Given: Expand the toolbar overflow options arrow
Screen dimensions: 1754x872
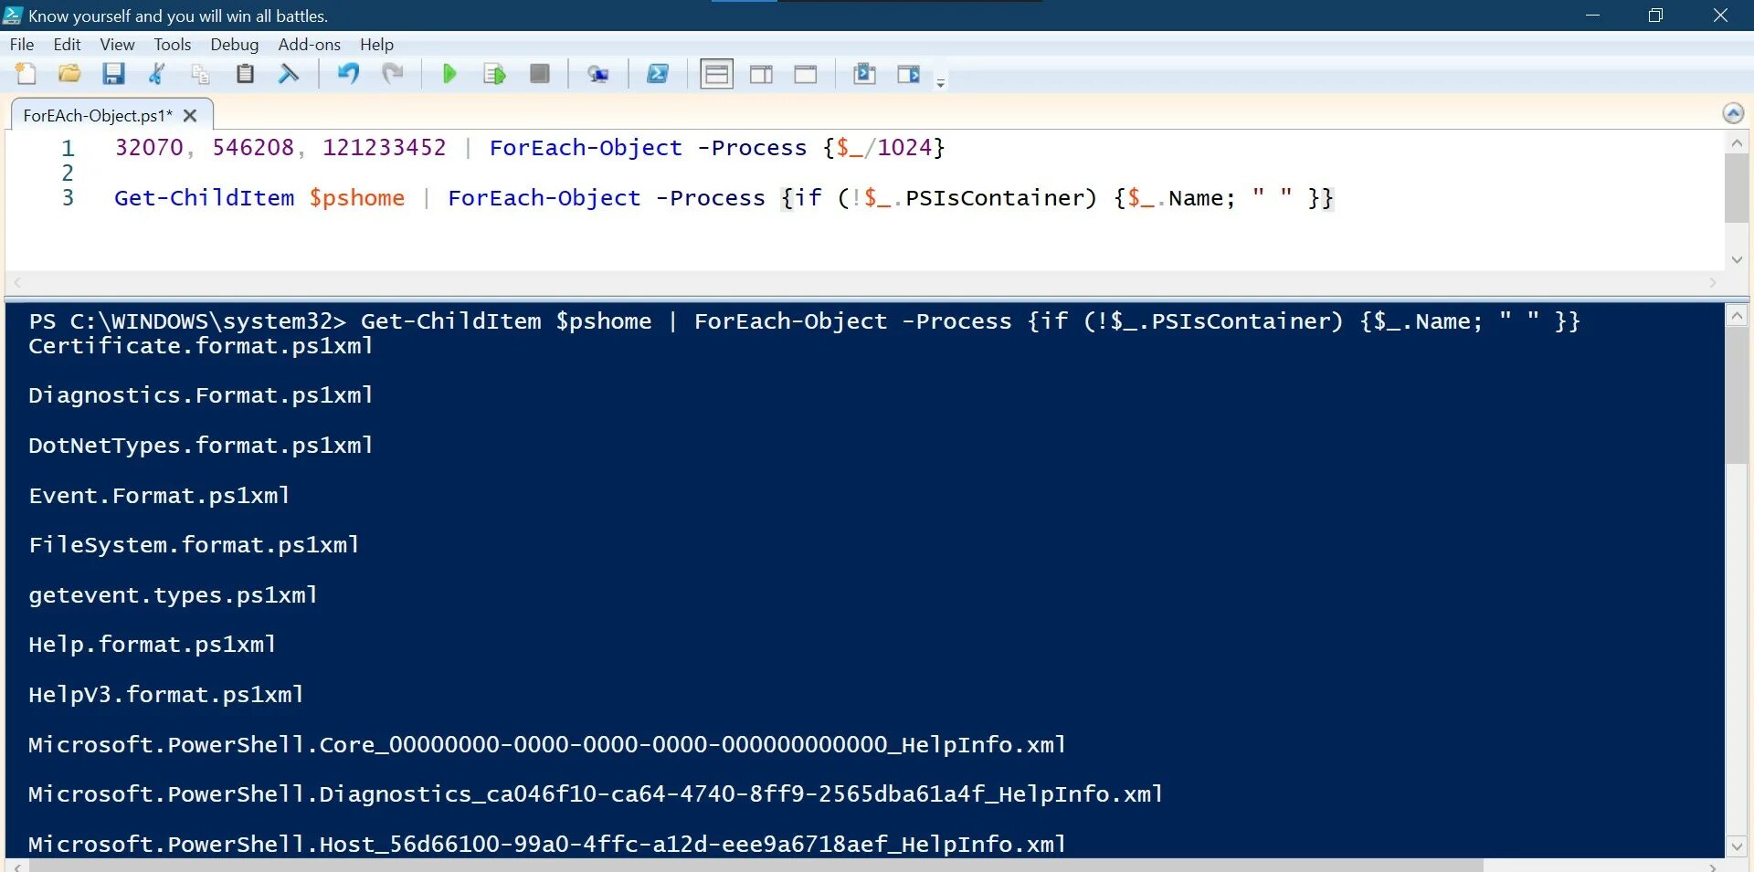Looking at the screenshot, I should coord(941,82).
